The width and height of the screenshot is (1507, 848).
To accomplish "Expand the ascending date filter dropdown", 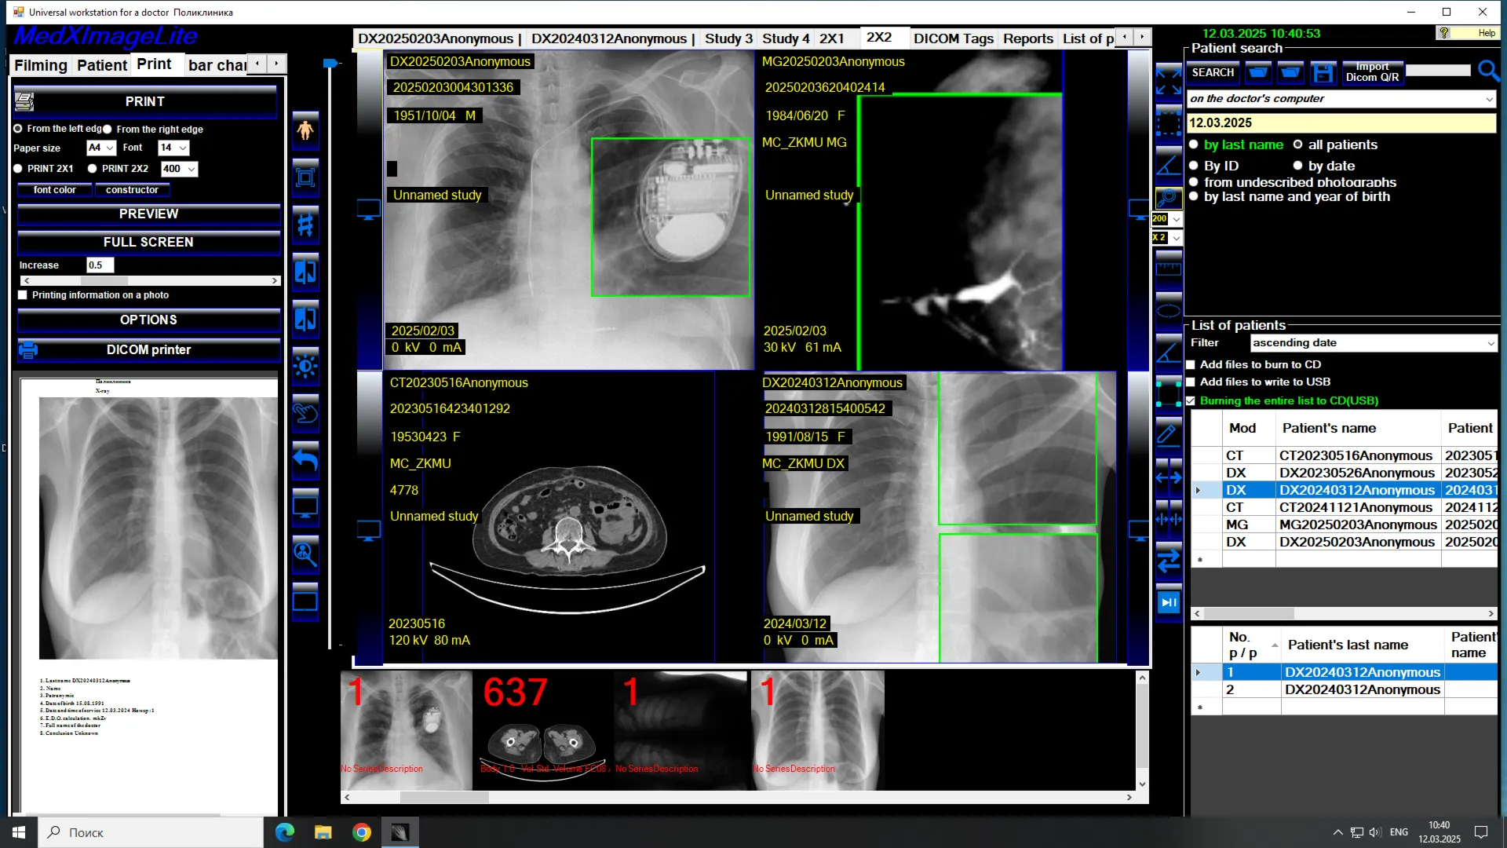I will pos(1374,343).
